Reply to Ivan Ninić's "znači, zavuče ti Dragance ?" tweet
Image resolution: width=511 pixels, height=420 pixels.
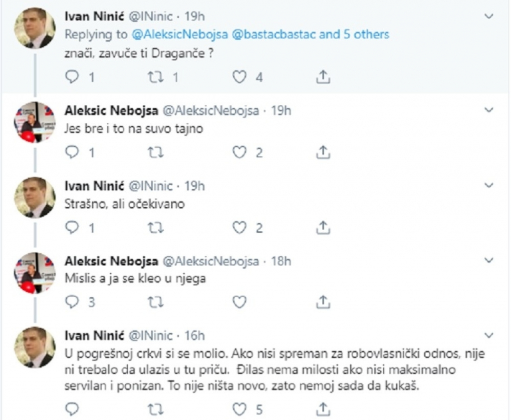pos(73,77)
